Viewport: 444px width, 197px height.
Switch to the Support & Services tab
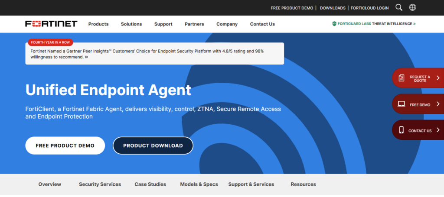pos(251,184)
